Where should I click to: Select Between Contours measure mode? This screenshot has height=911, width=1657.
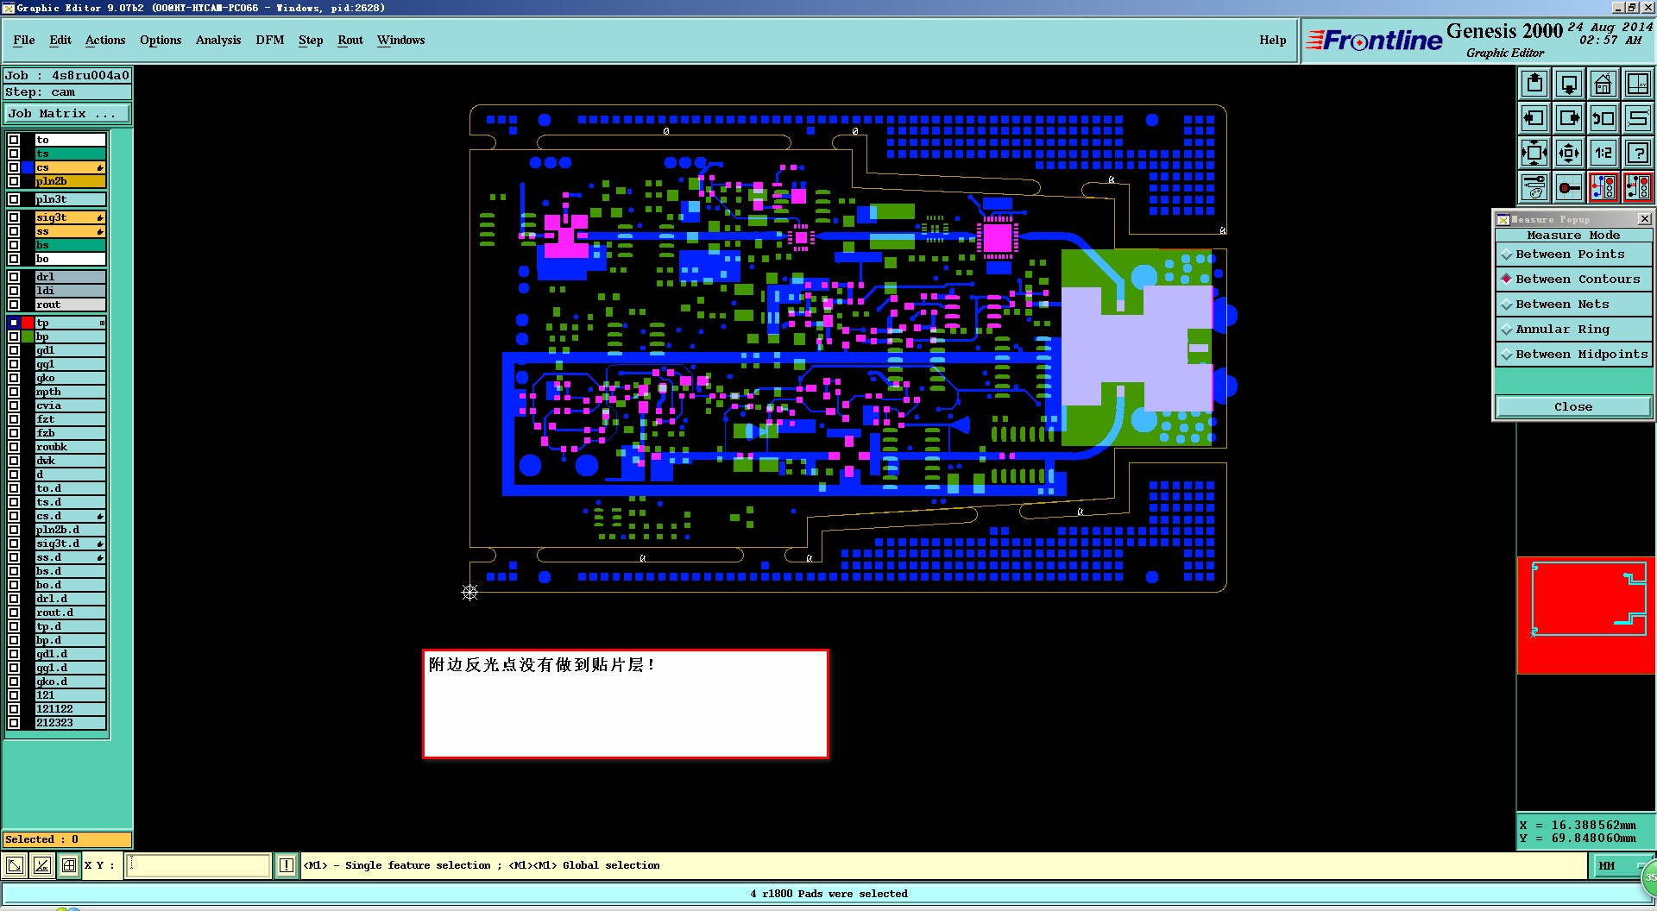(1573, 280)
